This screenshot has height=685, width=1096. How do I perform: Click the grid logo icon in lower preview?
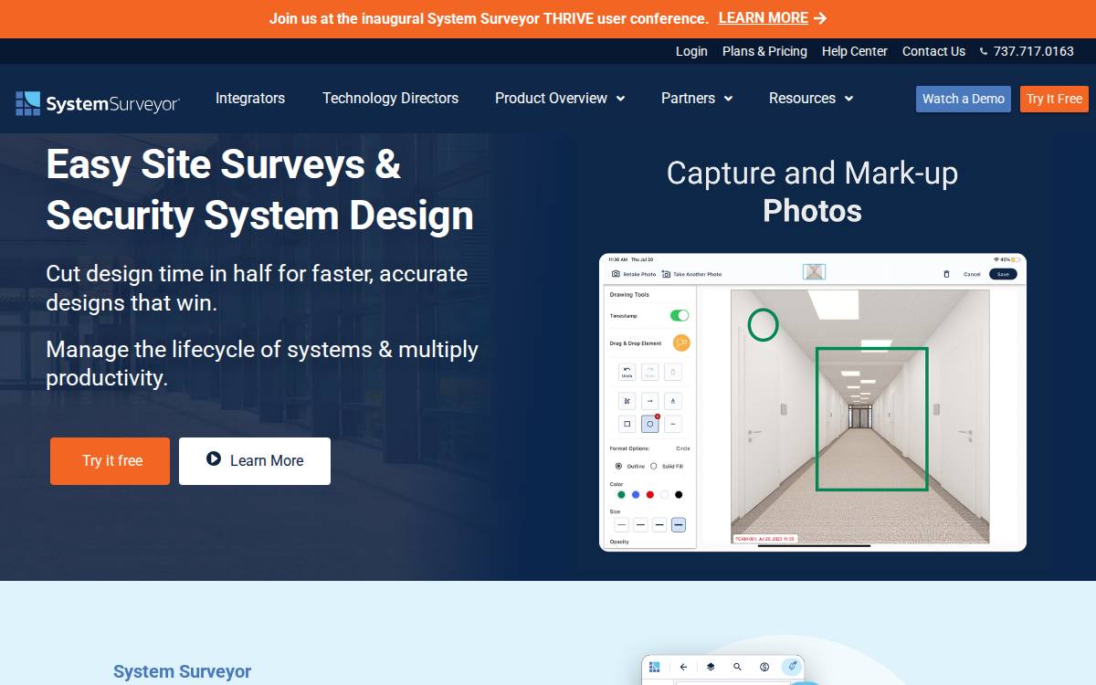[654, 667]
